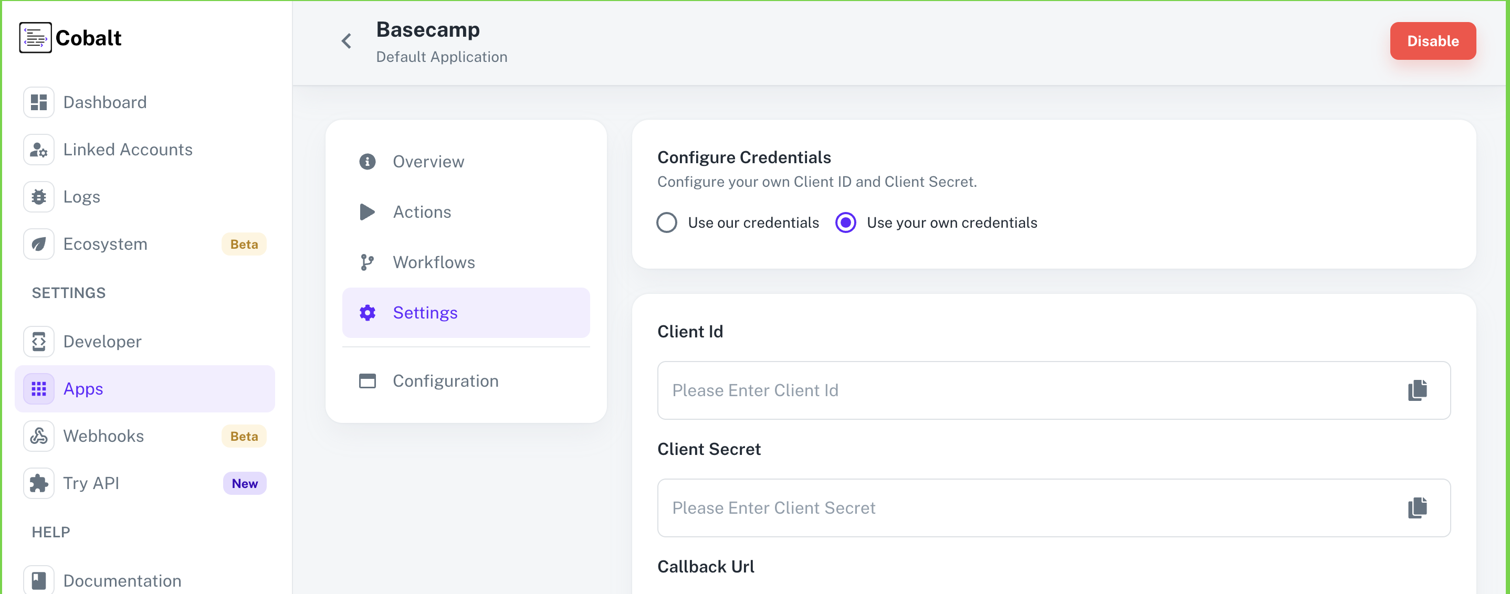Click the copy icon beside Client Secret field

tap(1418, 507)
